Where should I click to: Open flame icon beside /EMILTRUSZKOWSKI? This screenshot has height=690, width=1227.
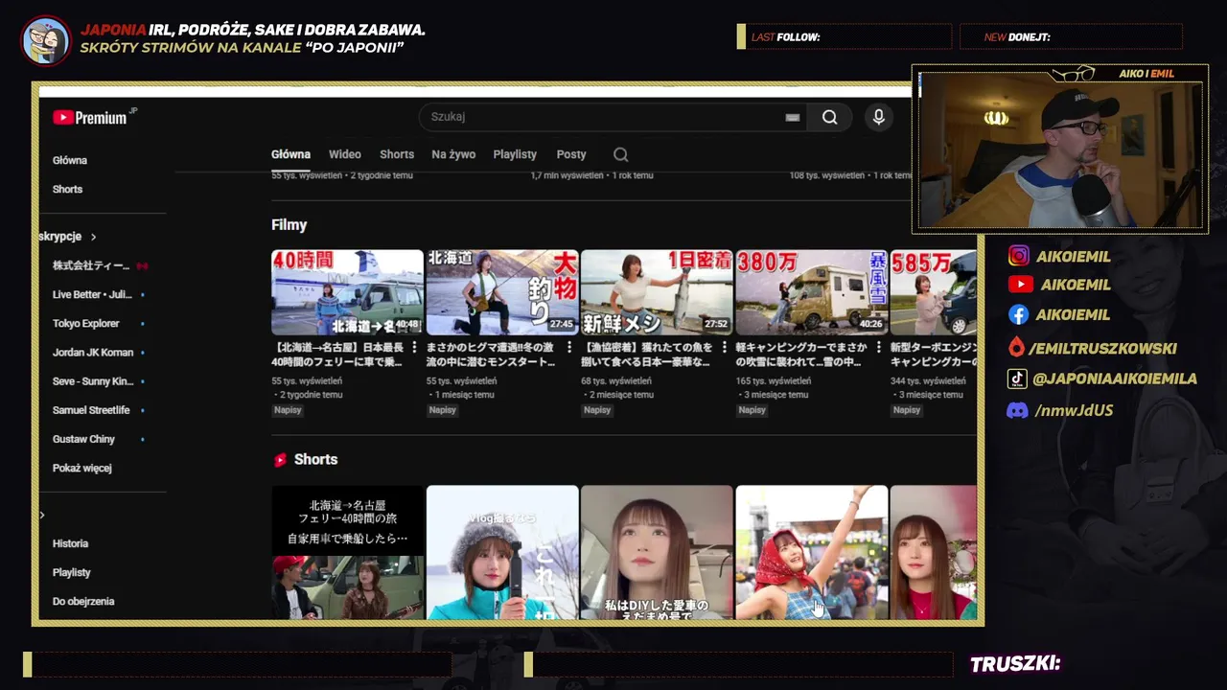tap(1016, 348)
